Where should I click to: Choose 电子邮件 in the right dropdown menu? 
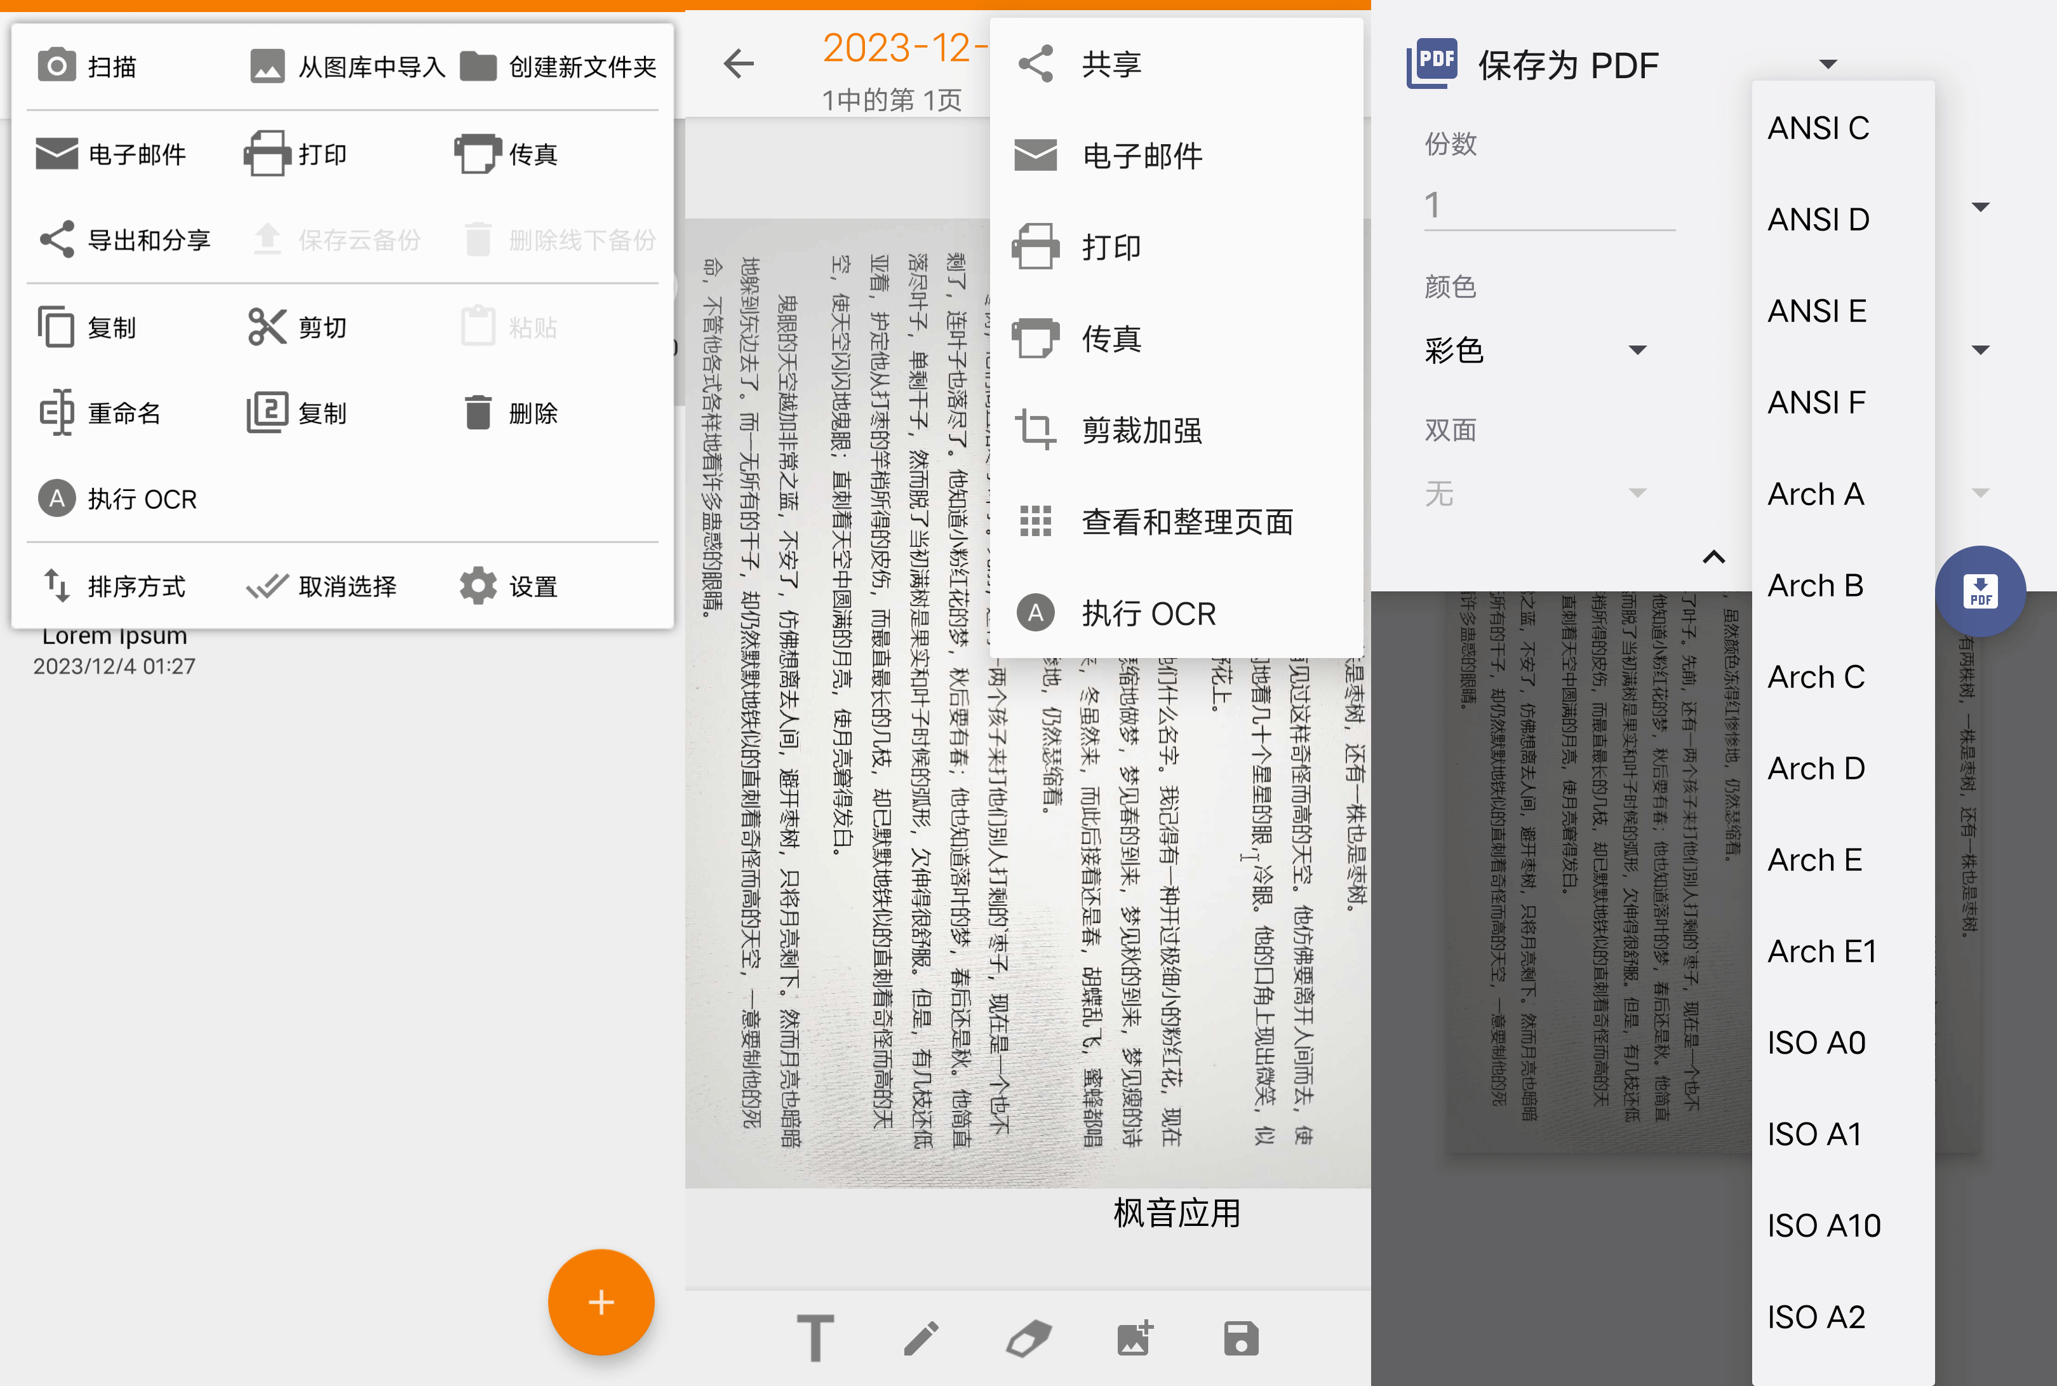point(1177,156)
